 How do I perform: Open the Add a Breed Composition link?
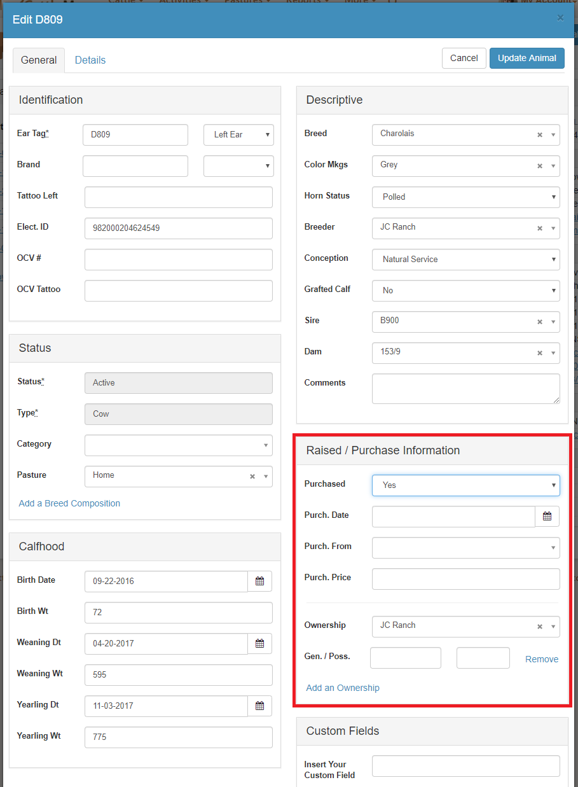69,503
